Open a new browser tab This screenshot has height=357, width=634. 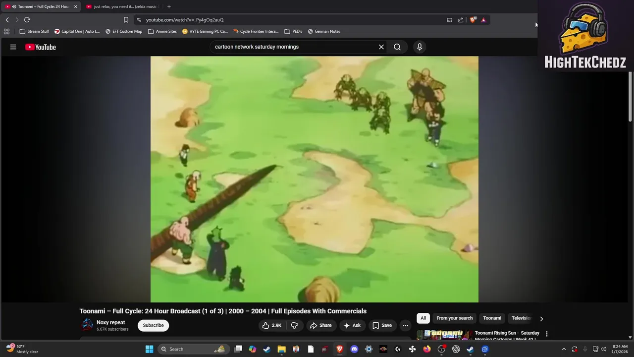click(x=169, y=6)
